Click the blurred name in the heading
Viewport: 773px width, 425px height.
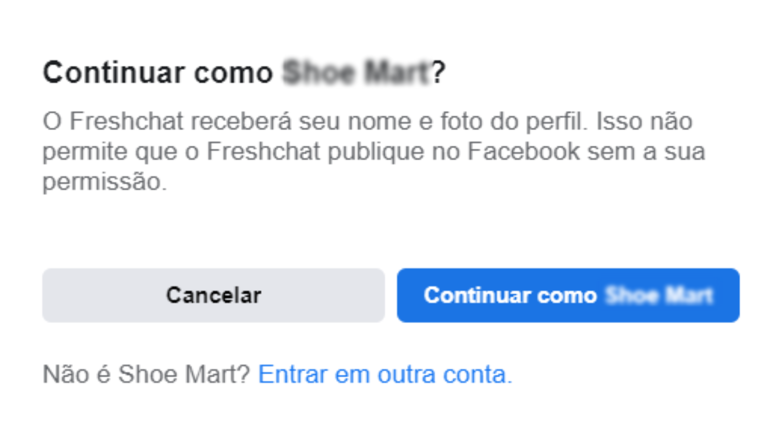coord(357,73)
